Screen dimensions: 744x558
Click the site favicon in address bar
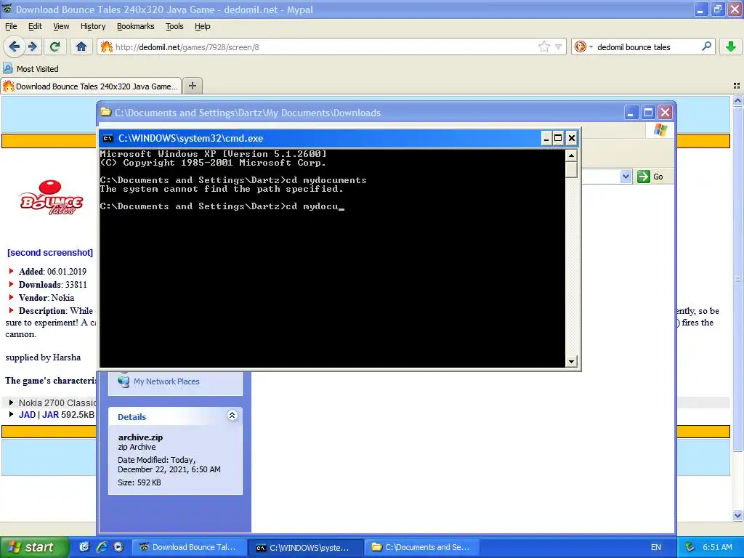[106, 46]
